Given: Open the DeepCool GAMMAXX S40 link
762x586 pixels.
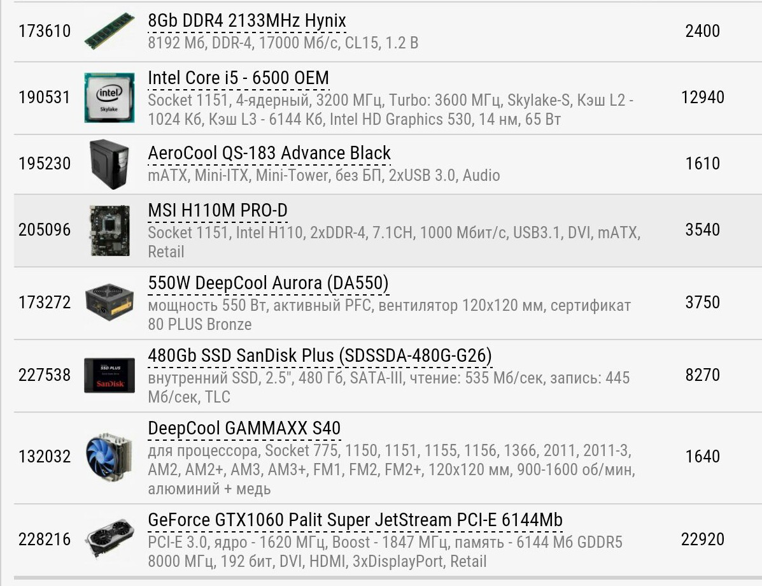Looking at the screenshot, I should 244,428.
